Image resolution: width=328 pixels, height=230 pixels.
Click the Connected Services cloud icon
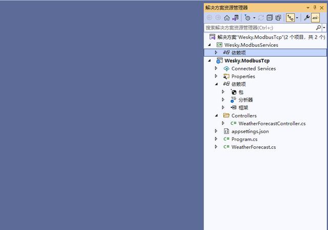[227, 68]
